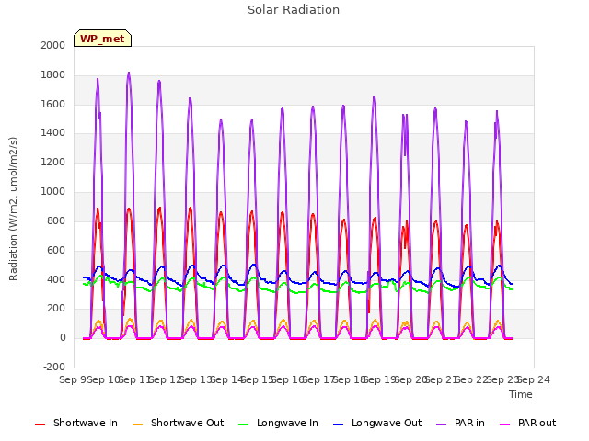This screenshot has width=589, height=441.
Task: Click the magenta PAR out legend swatch
Action: 505,424
